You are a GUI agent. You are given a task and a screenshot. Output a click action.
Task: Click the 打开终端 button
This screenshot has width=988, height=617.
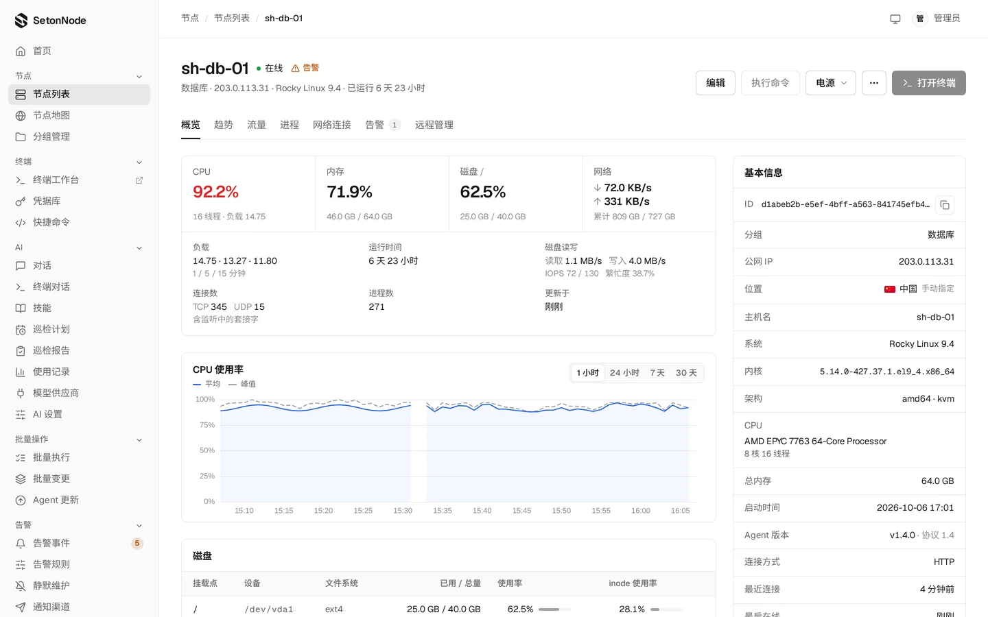[929, 83]
